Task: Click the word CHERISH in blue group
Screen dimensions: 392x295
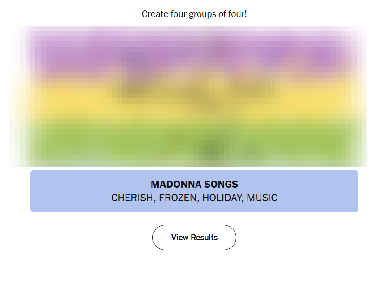Action: click(x=131, y=198)
